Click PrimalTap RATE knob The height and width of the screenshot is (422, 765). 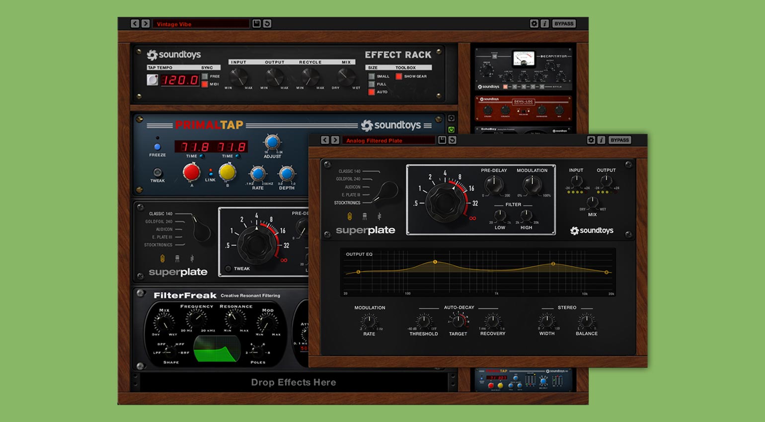pyautogui.click(x=257, y=174)
